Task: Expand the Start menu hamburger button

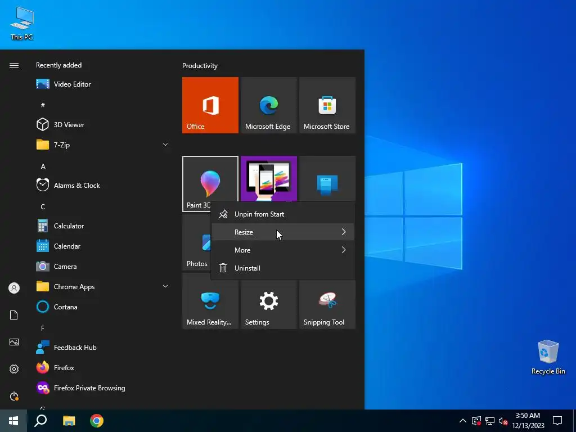Action: click(x=14, y=65)
